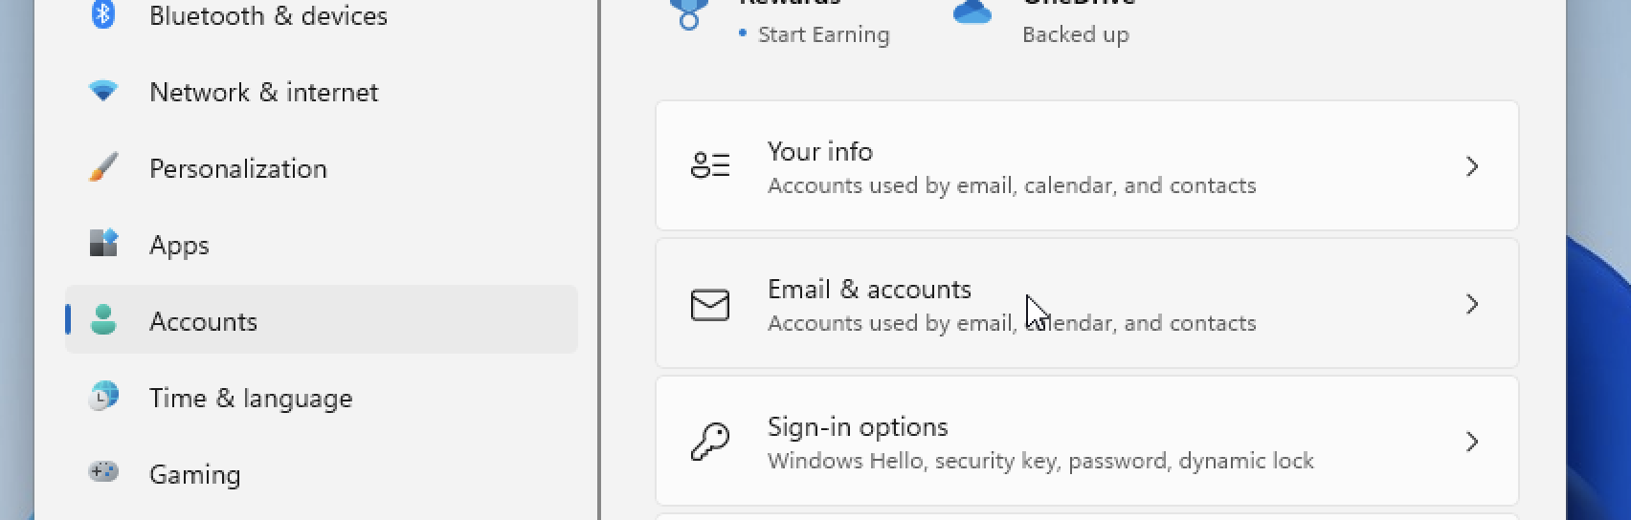The width and height of the screenshot is (1631, 520).
Task: Click the Gaming controller icon
Action: point(103,471)
